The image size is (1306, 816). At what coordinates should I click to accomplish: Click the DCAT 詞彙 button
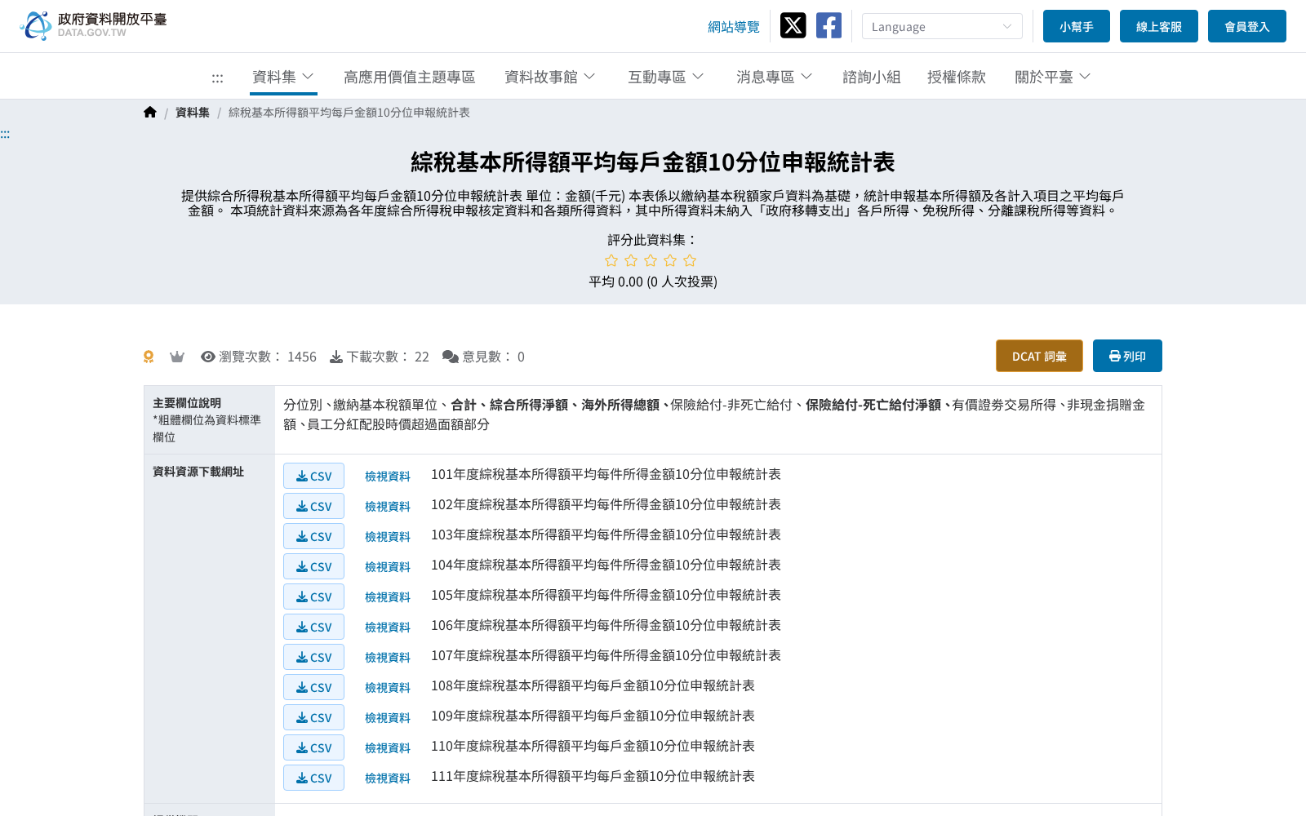(1039, 356)
